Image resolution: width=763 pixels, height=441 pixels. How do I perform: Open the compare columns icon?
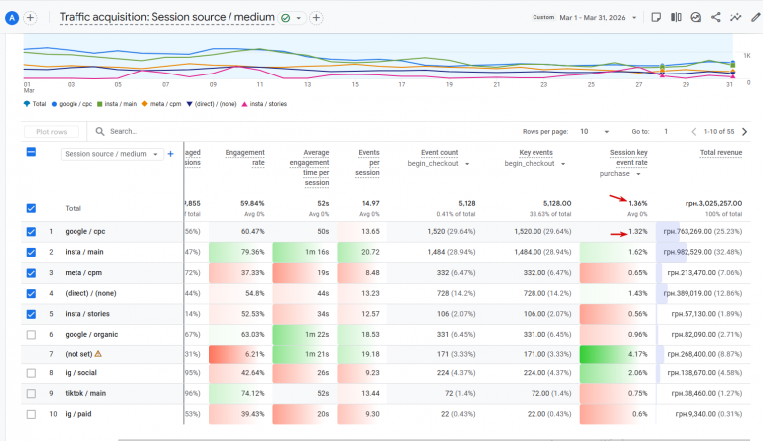click(x=676, y=17)
